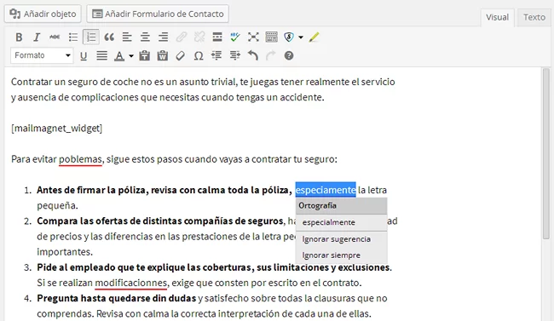Screen dimensions: 554x321
Task: Click the [mailmagnet_widget] shortcode text
Action: tap(56, 129)
